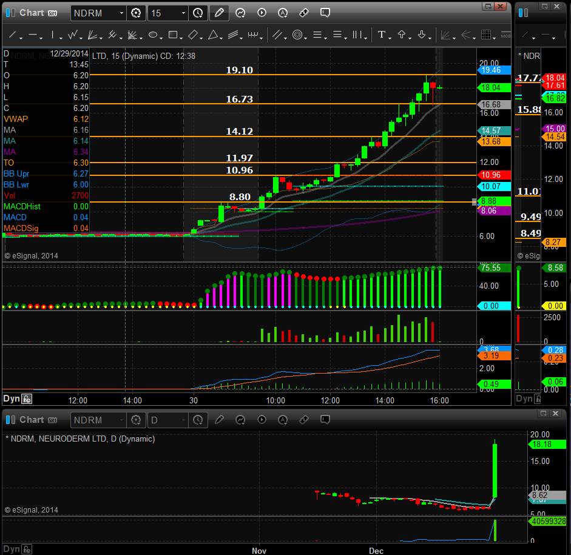Click the lower Chart window title

(x=32, y=420)
